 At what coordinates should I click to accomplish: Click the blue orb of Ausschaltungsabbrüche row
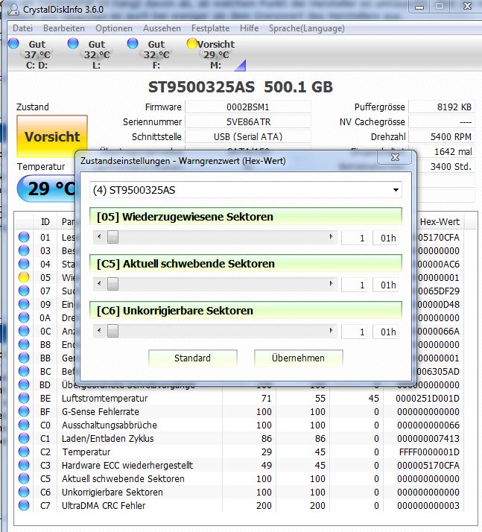24,425
